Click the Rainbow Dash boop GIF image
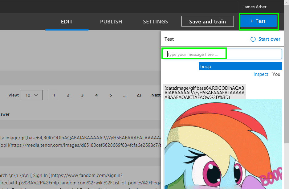The height and width of the screenshot is (189, 289). click(x=223, y=144)
